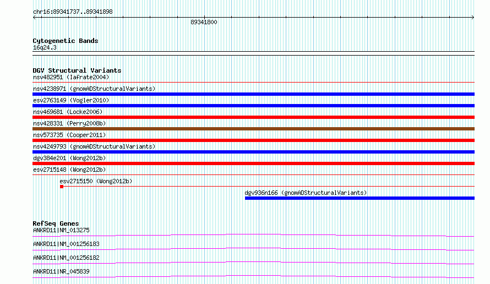Open variant esv2763149 (Vogler2010)

(71, 100)
